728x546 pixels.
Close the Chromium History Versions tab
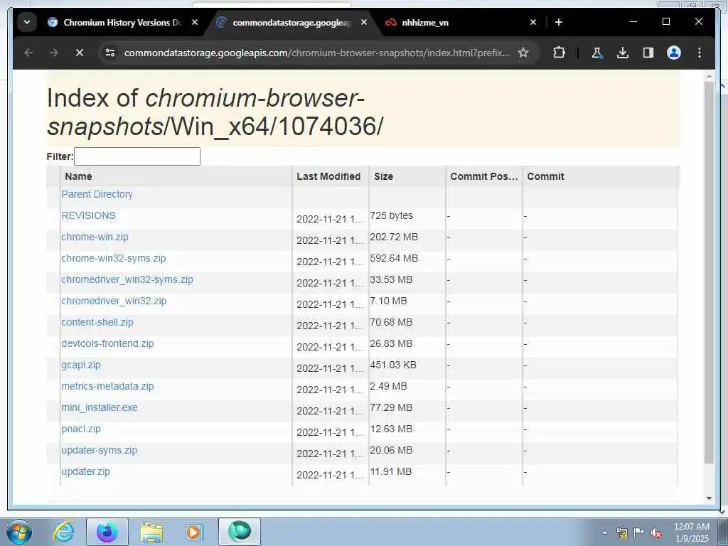(x=195, y=22)
